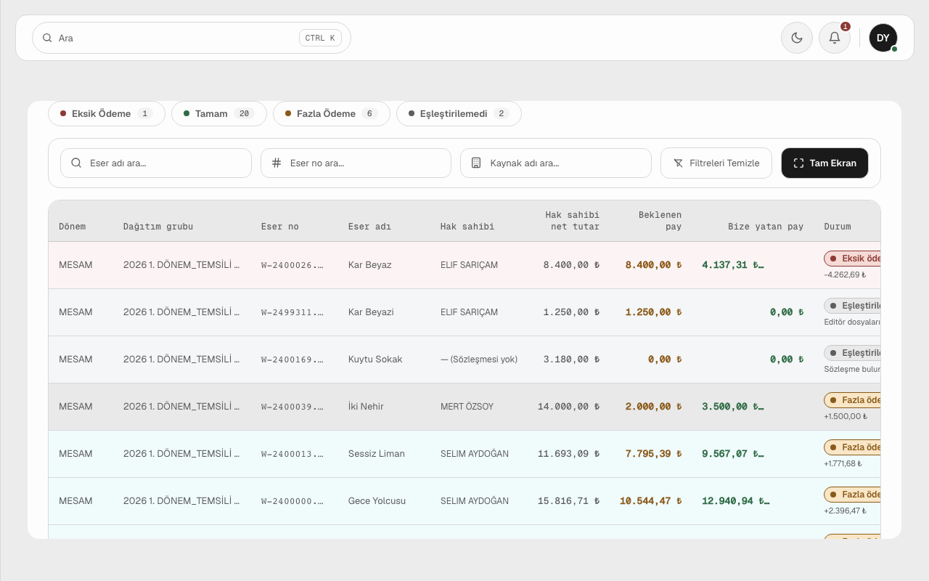This screenshot has width=929, height=581.
Task: Click the Eser adı column header
Action: pos(369,227)
